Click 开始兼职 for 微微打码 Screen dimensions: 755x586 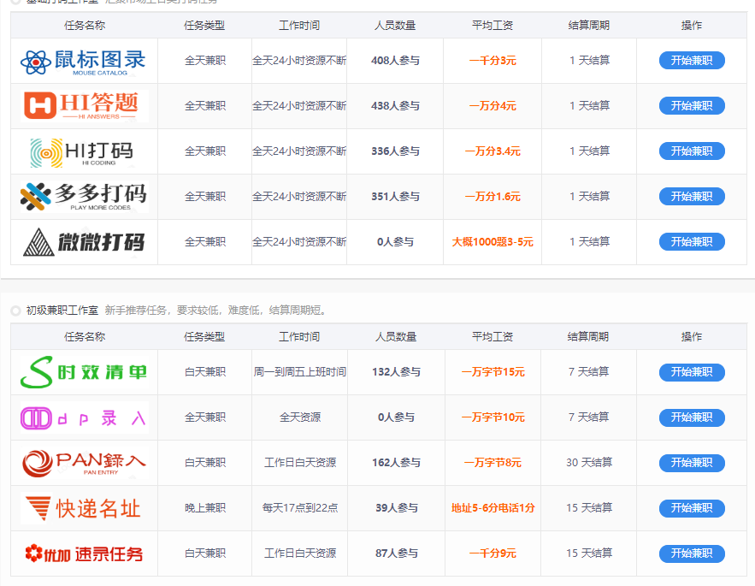(x=691, y=242)
